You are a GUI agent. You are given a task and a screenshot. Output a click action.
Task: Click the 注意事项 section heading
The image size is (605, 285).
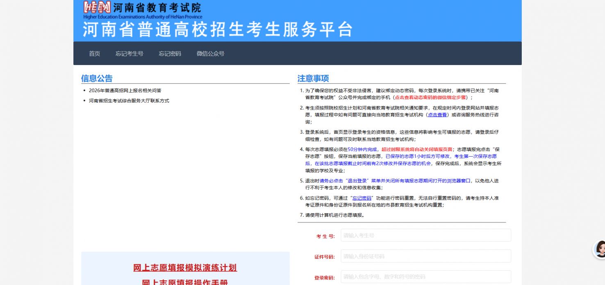click(313, 79)
